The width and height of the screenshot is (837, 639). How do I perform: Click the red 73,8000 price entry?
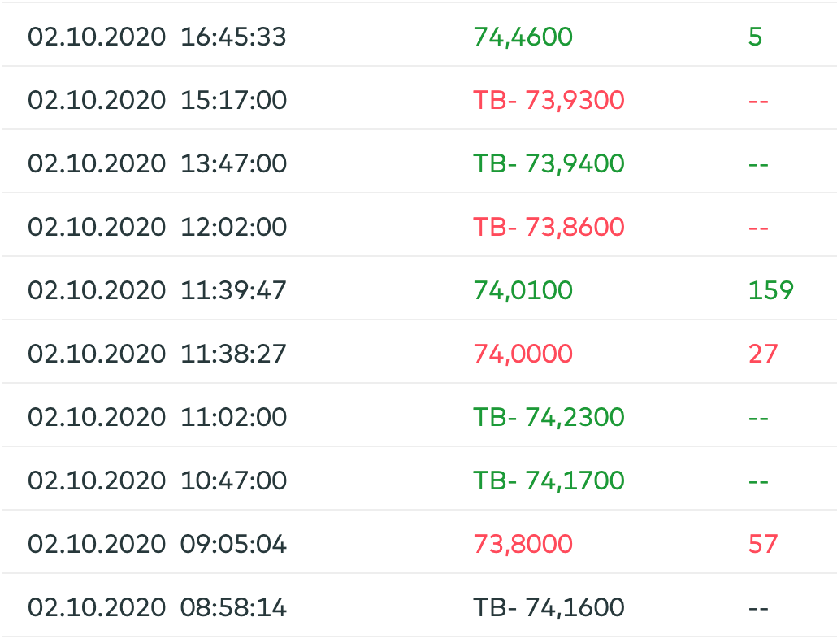[523, 544]
